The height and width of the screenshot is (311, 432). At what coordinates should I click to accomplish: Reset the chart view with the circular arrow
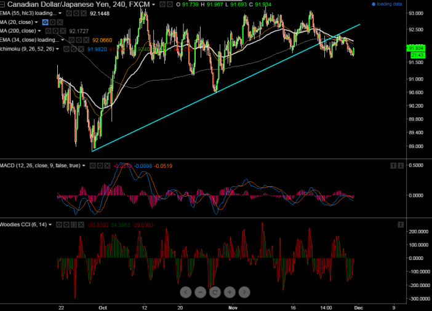click(x=215, y=292)
